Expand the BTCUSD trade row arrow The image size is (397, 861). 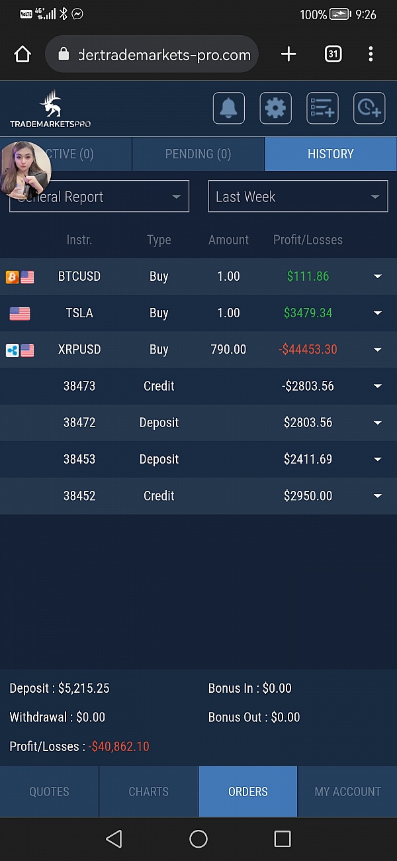click(x=378, y=277)
